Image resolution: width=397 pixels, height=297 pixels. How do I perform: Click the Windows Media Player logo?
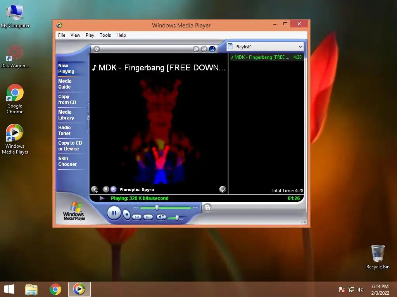pos(74,211)
